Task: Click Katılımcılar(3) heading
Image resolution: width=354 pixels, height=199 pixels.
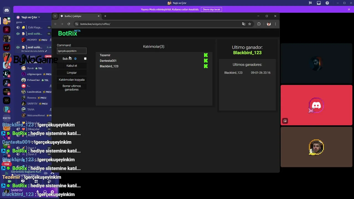Action: (154, 46)
